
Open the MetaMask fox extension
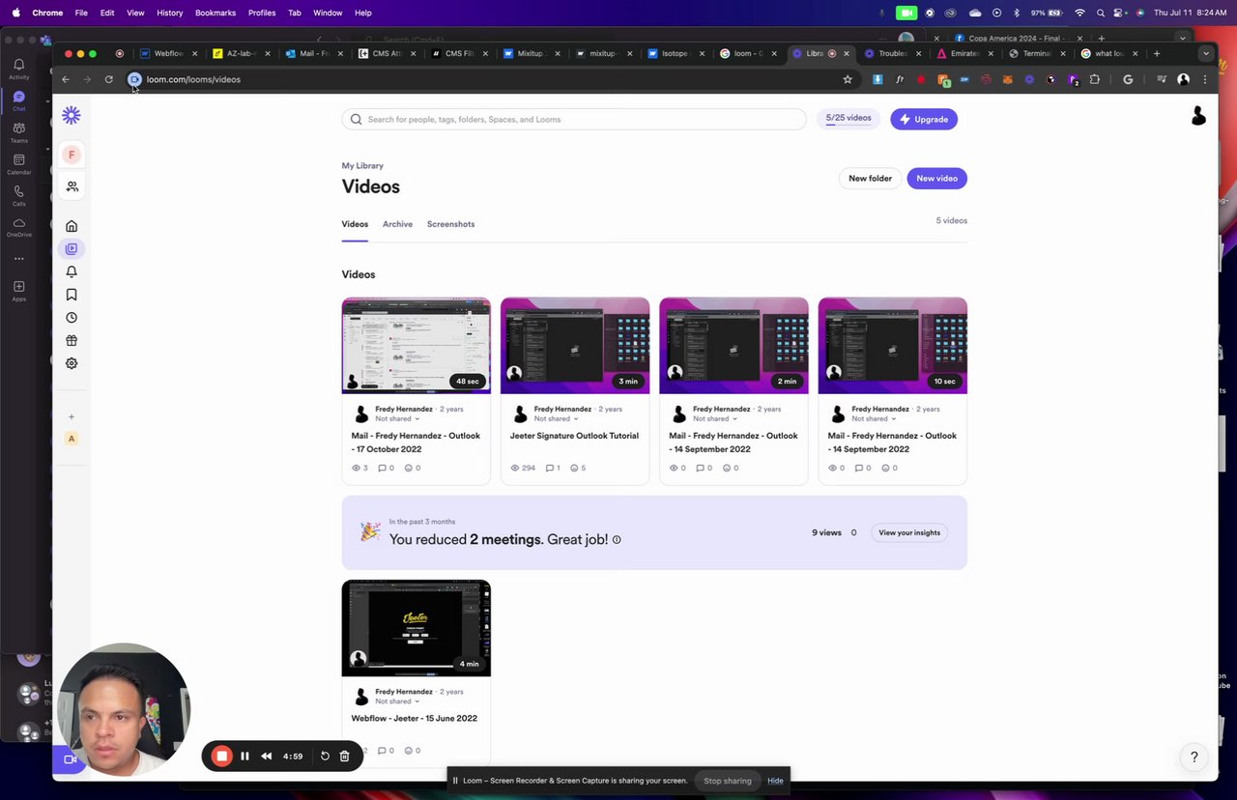point(1007,79)
